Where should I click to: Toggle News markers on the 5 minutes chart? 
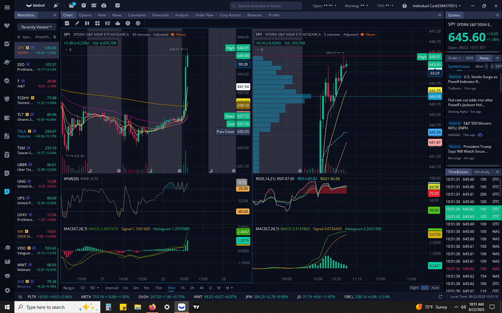click(x=368, y=34)
